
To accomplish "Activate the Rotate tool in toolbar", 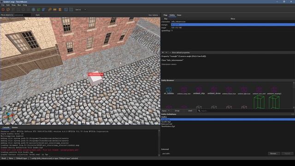I will coord(34,10).
